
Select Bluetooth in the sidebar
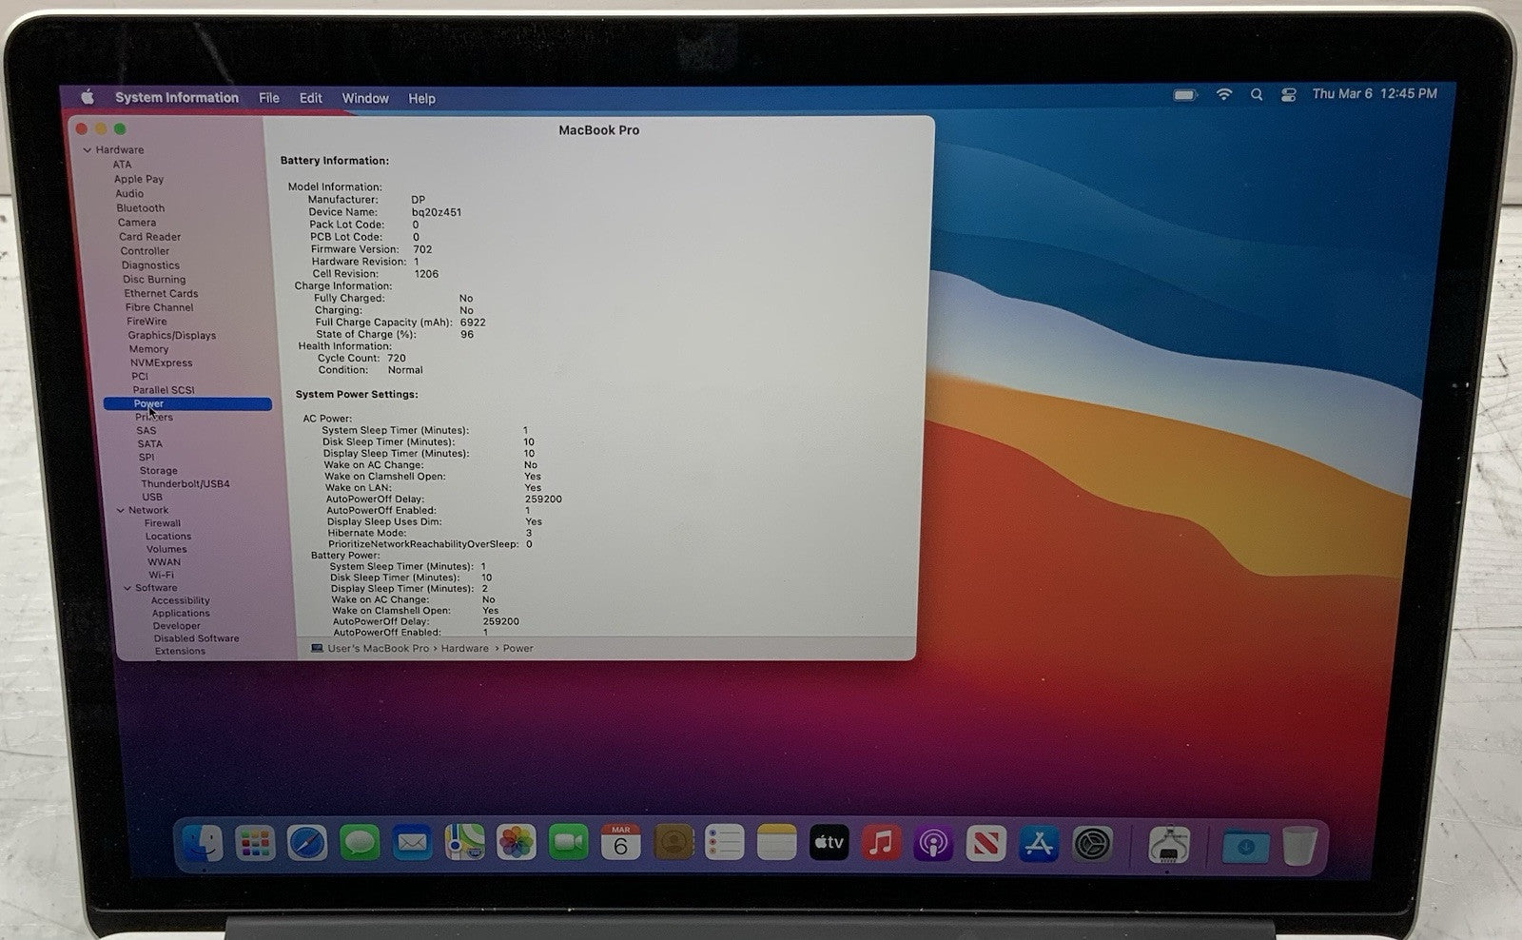coord(141,207)
